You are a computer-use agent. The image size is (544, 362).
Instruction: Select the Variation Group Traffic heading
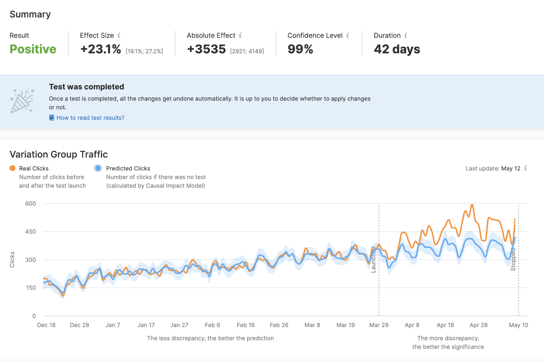tap(59, 154)
